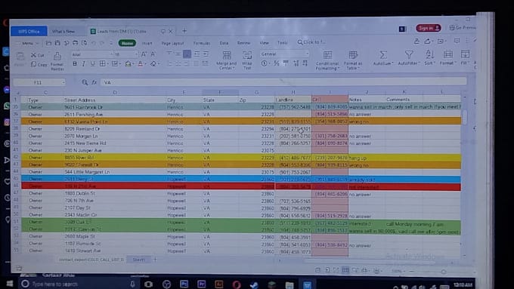Image resolution: width=514 pixels, height=289 pixels.
Task: Select the Sheet1 worksheet tab
Action: [x=138, y=260]
